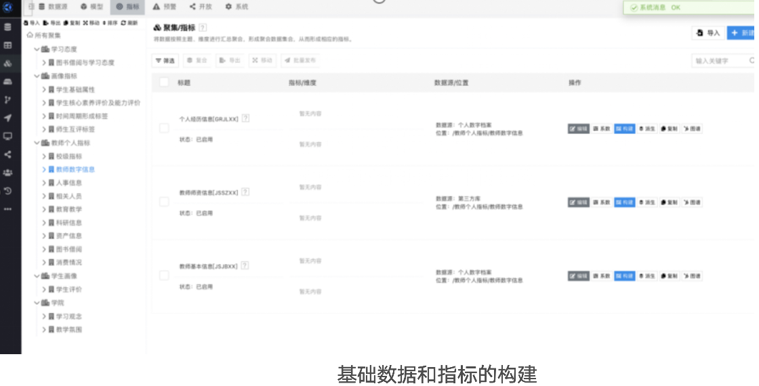
Task: Click 移动 in the tree panel toolbar
Action: point(91,23)
